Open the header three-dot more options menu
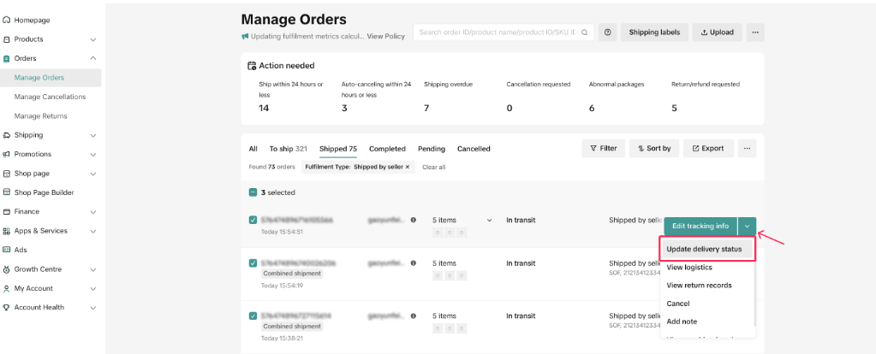The image size is (876, 354). point(754,32)
